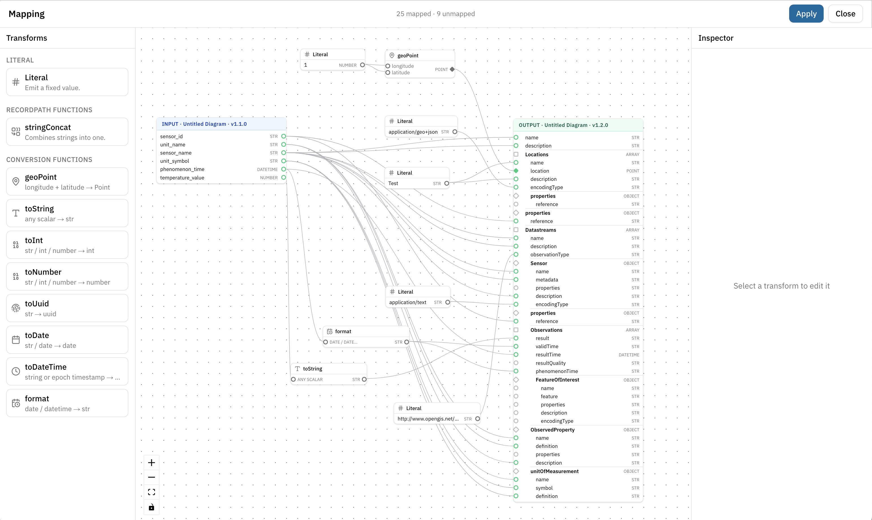Select the INPUT Untitled Diagram node header
The width and height of the screenshot is (872, 520).
click(x=221, y=124)
